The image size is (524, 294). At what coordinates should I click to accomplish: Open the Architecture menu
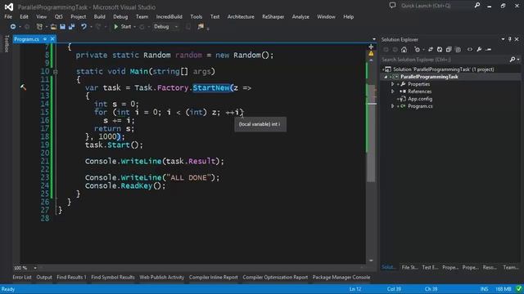[x=241, y=16]
